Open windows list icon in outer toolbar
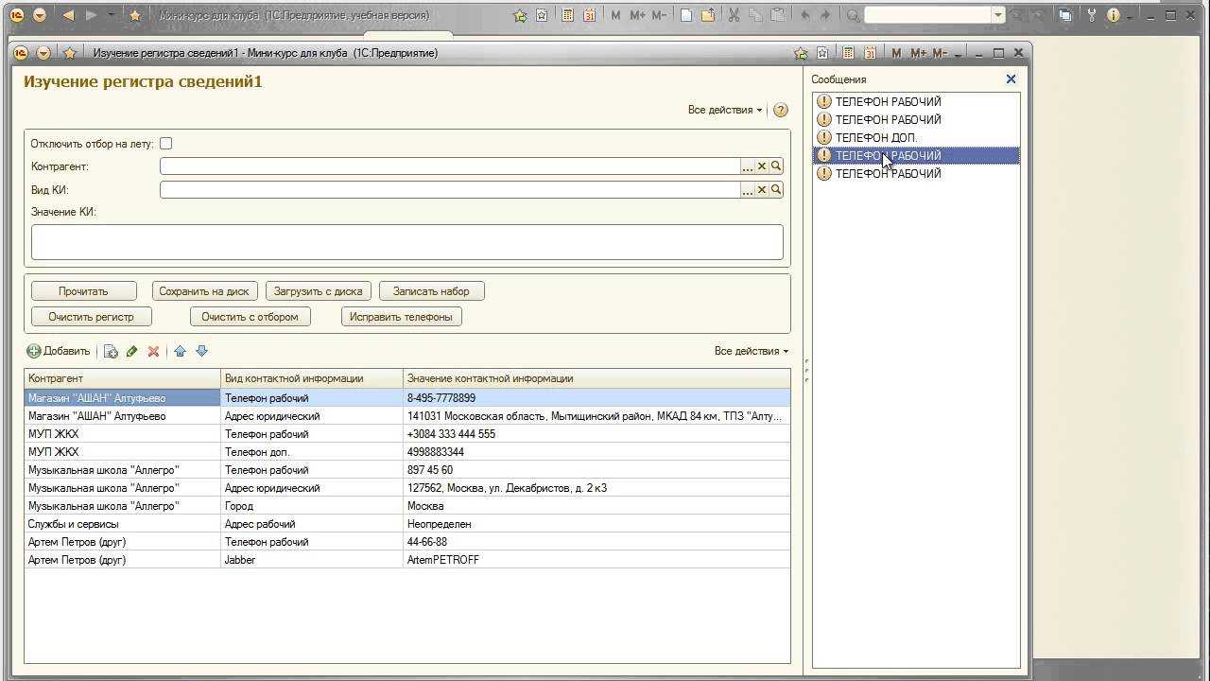Image resolution: width=1210 pixels, height=681 pixels. click(1065, 15)
